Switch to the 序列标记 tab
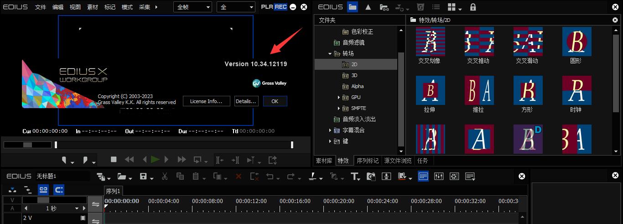Image resolution: width=623 pixels, height=224 pixels. [x=368, y=161]
